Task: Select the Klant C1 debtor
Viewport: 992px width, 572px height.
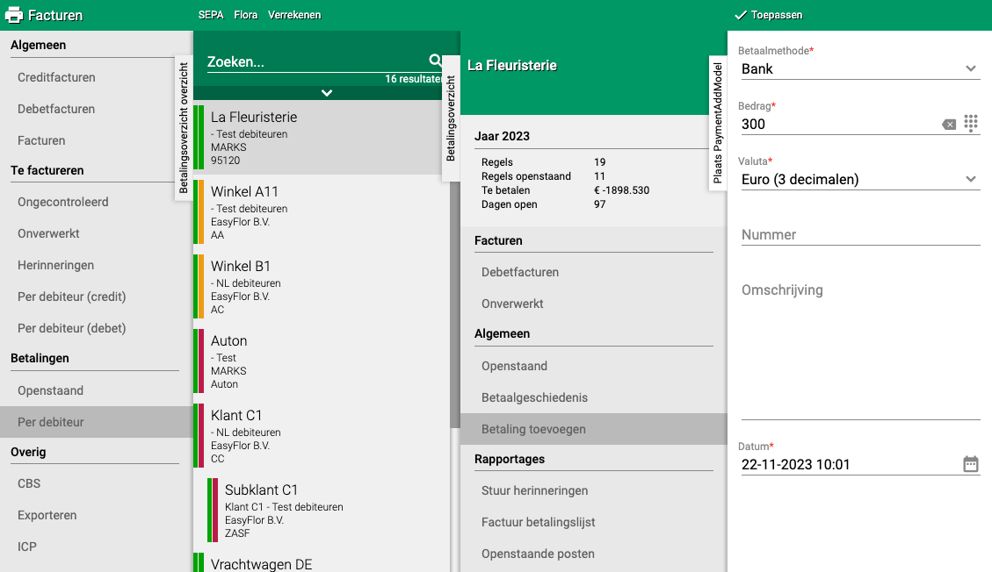Action: tap(322, 436)
